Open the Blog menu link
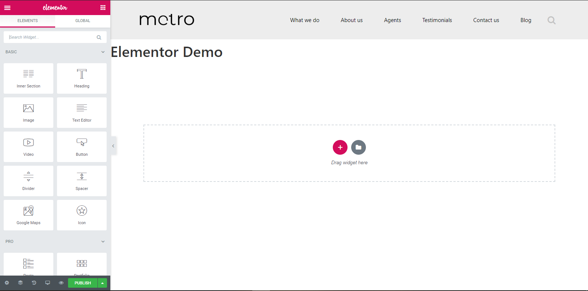588x291 pixels. coord(526,20)
